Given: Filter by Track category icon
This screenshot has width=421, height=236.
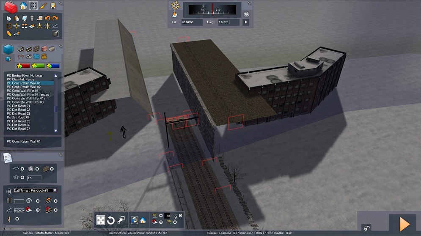Looking at the screenshot, I should pyautogui.click(x=29, y=49).
